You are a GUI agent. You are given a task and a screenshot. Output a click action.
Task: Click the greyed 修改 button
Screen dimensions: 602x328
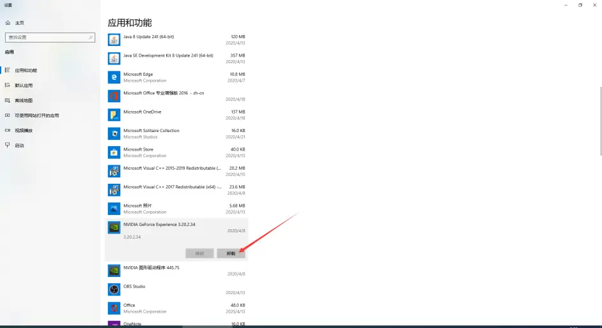tap(199, 253)
